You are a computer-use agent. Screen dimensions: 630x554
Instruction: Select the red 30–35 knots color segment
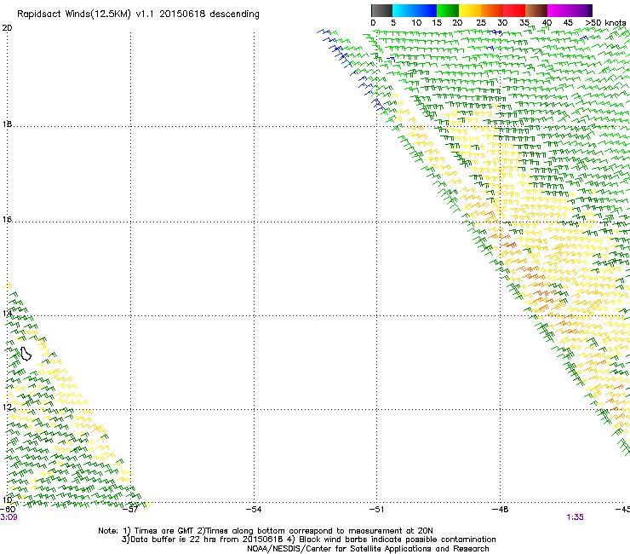(514, 10)
